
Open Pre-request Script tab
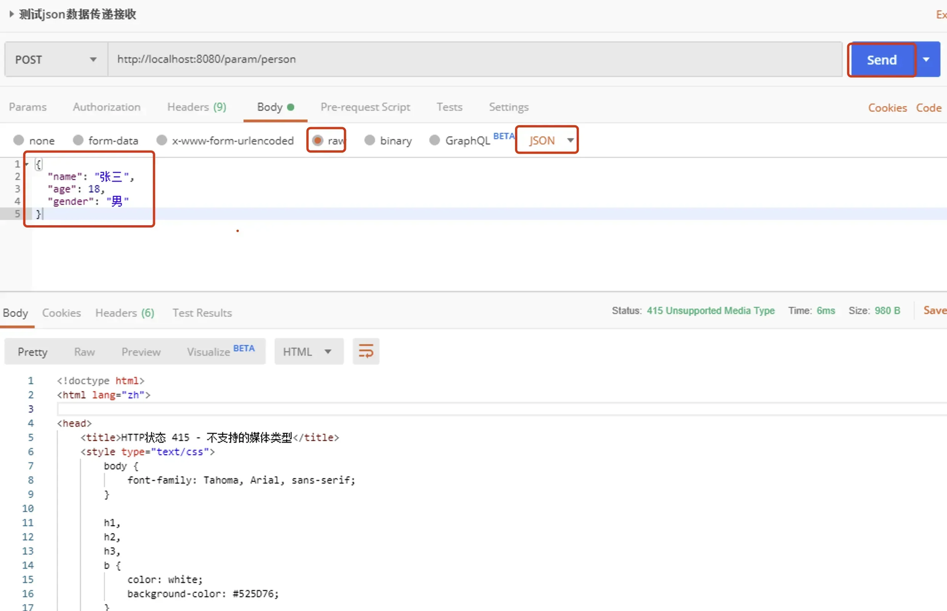point(365,107)
